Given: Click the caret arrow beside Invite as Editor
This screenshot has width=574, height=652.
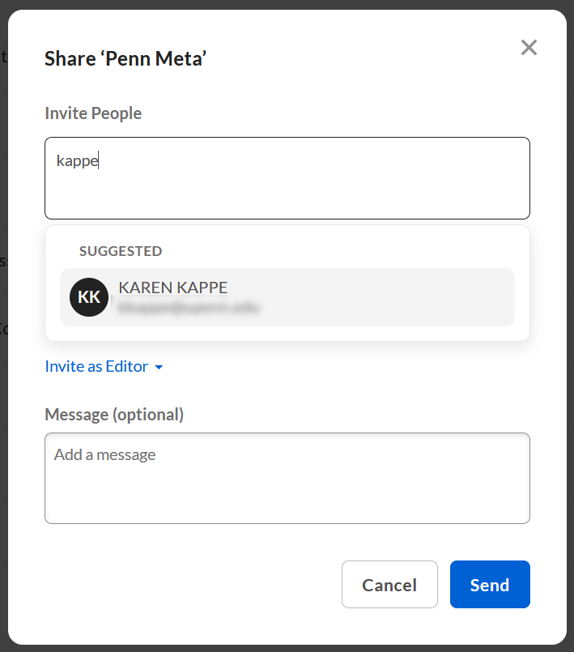Looking at the screenshot, I should coord(159,368).
